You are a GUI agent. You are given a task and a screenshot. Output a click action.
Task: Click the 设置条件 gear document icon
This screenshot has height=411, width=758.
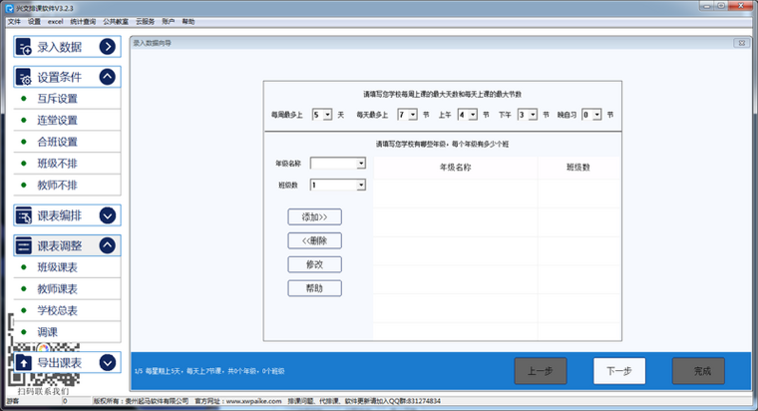click(23, 77)
